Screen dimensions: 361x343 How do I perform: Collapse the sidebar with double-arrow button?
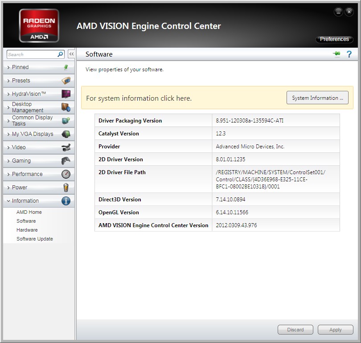[x=71, y=54]
